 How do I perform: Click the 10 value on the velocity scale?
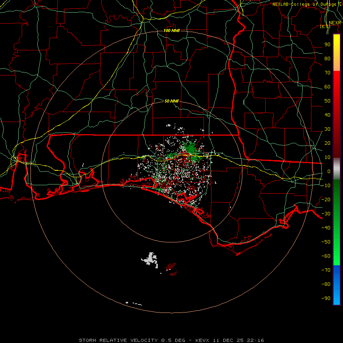pyautogui.click(x=327, y=157)
